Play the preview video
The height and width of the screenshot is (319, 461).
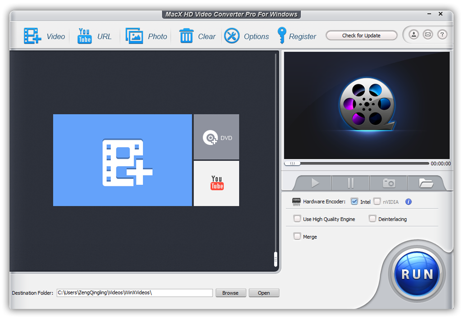[x=315, y=183]
